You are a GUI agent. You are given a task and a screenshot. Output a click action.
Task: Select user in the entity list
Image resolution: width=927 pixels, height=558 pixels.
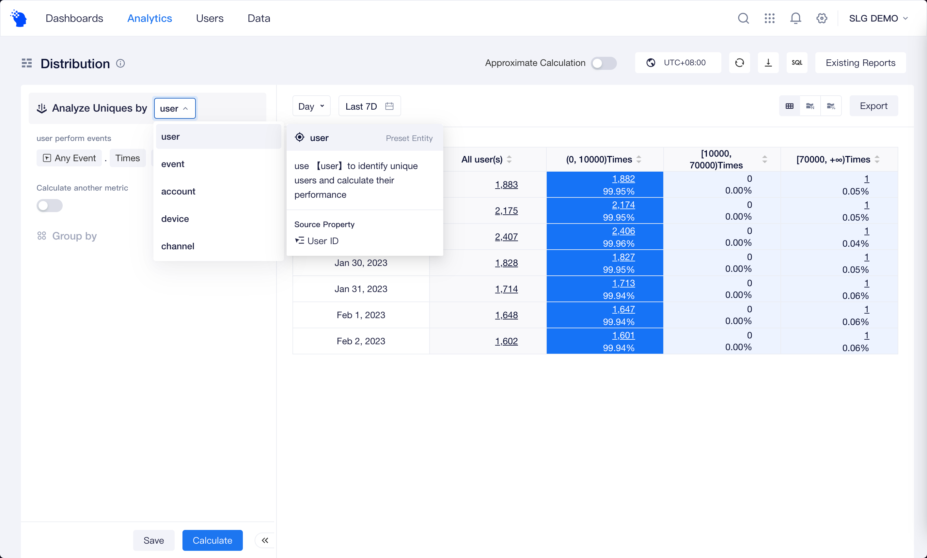(x=218, y=136)
